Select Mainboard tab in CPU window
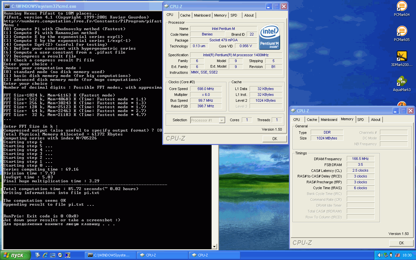 point(202,15)
